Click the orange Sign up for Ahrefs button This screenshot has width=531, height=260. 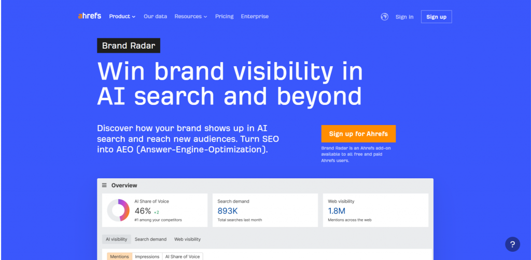tap(358, 134)
